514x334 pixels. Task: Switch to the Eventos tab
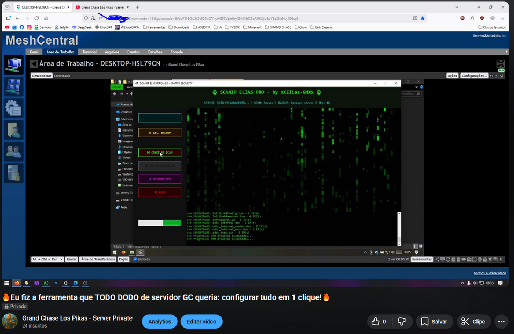(x=134, y=52)
